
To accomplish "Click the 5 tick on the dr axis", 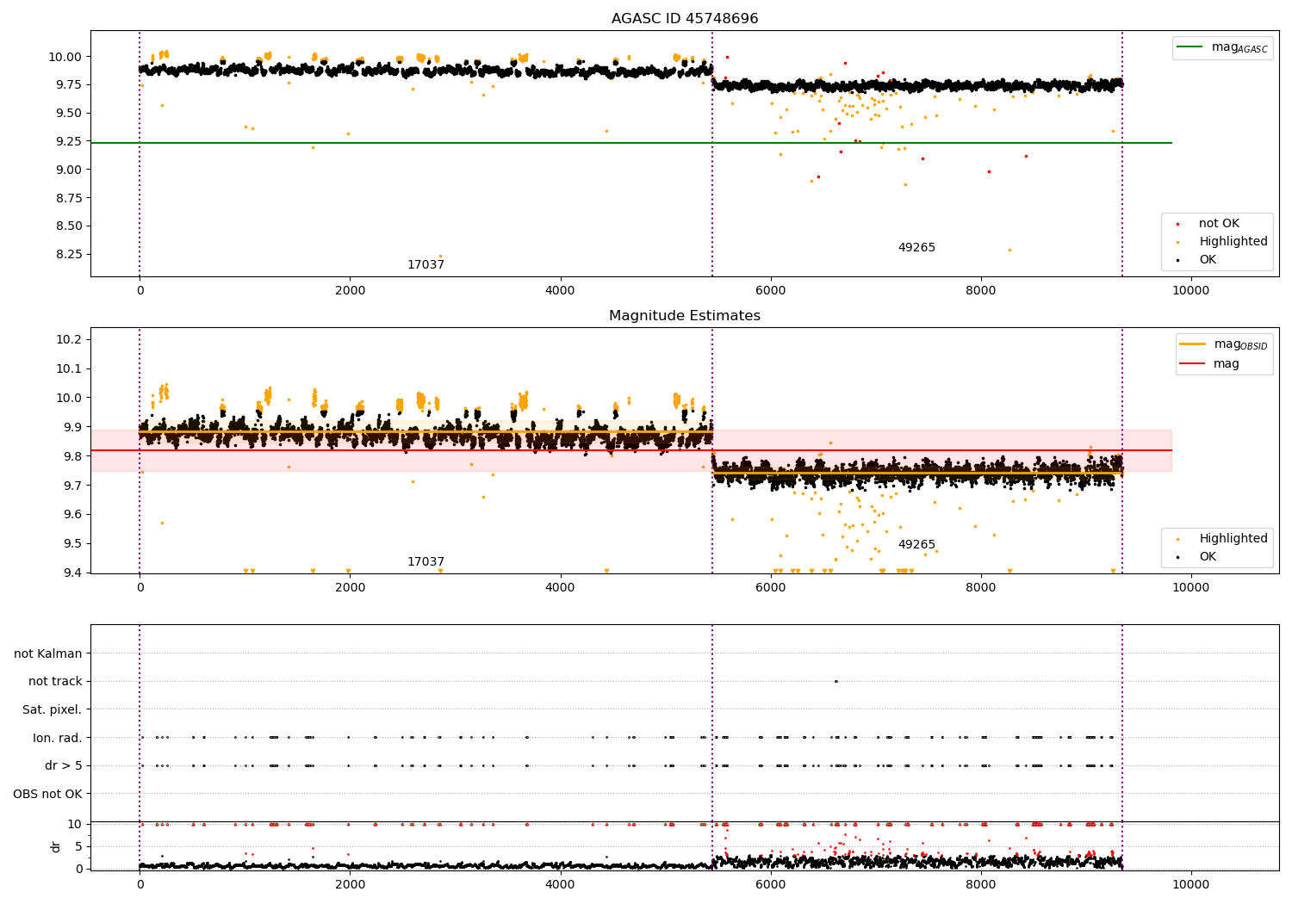I will [x=79, y=846].
